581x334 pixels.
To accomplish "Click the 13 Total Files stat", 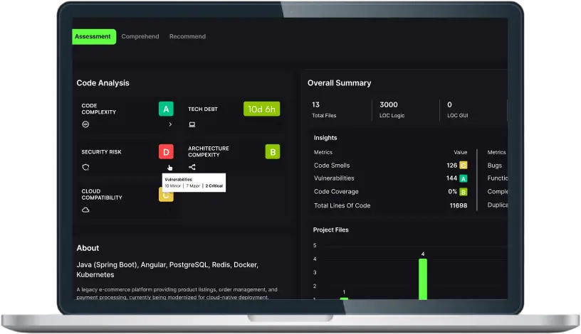I will [x=324, y=109].
